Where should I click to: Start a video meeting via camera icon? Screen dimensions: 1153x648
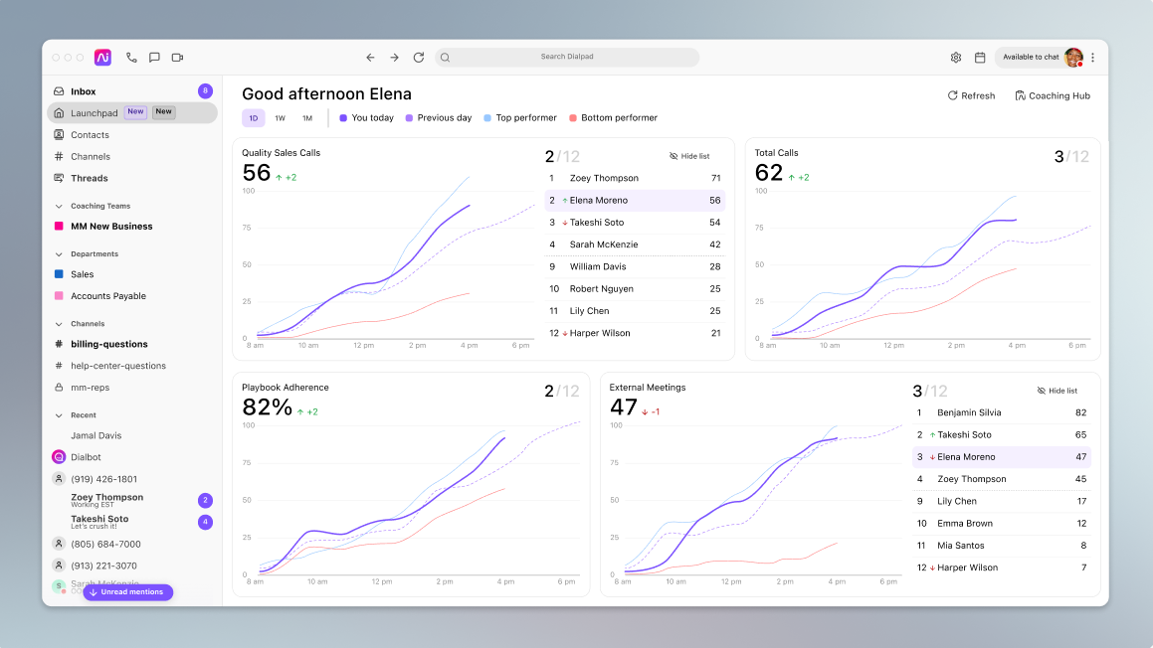pyautogui.click(x=177, y=58)
